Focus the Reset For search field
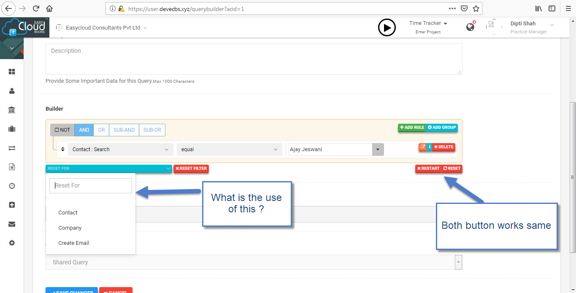This screenshot has height=293, width=576. point(91,185)
